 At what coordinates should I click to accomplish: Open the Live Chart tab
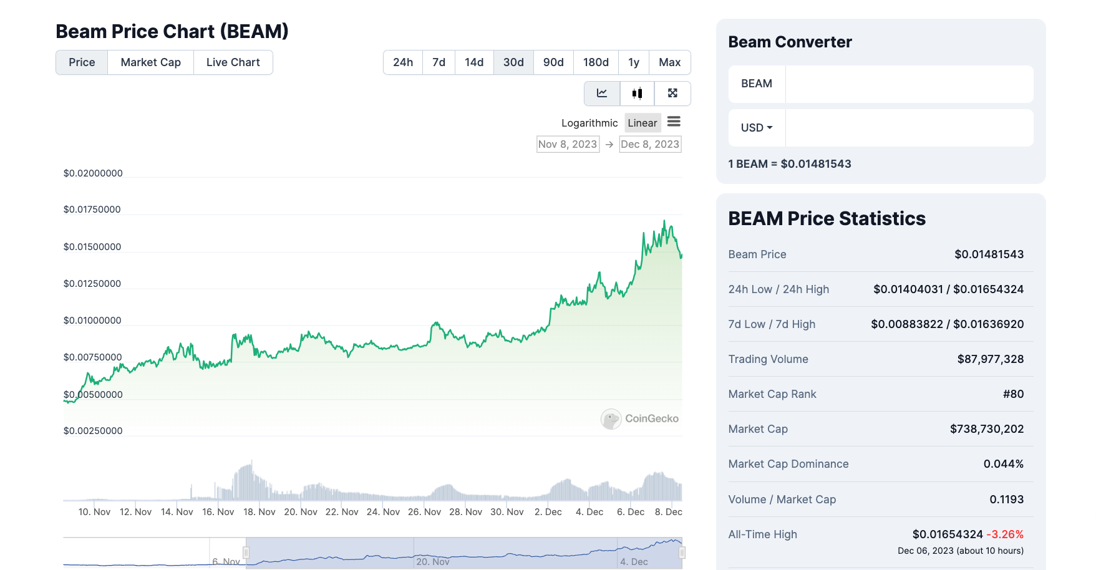pyautogui.click(x=233, y=62)
